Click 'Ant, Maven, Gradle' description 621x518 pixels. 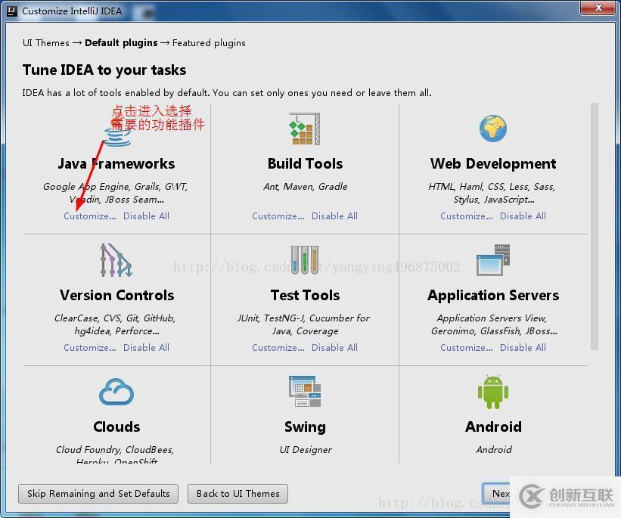tap(306, 187)
